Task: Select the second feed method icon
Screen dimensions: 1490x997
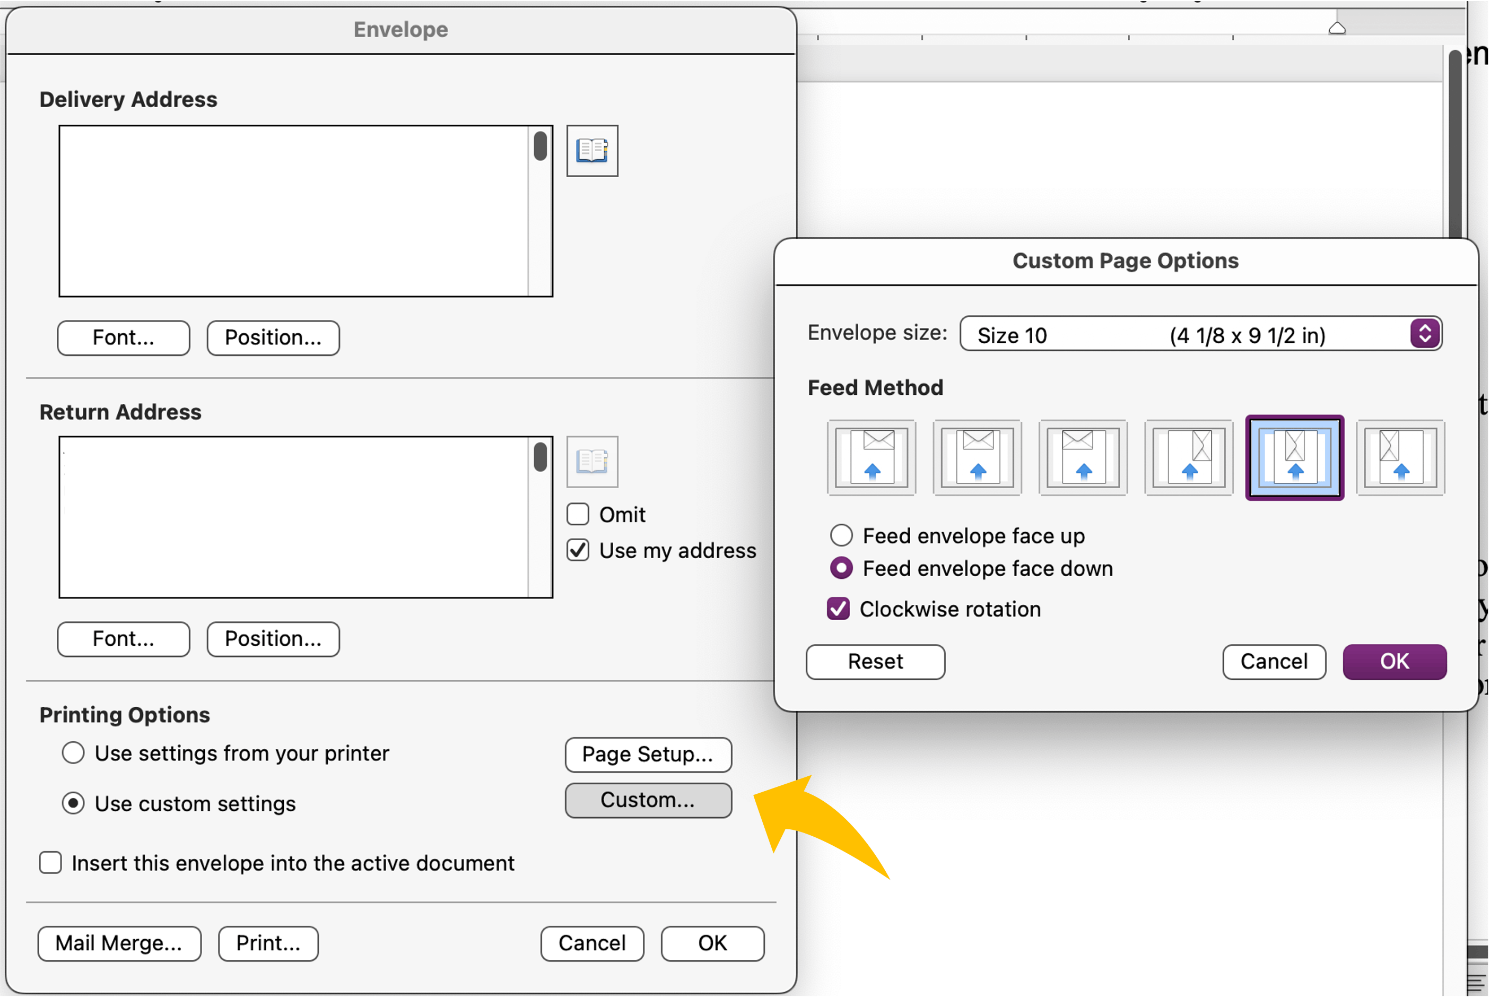Action: click(x=977, y=457)
